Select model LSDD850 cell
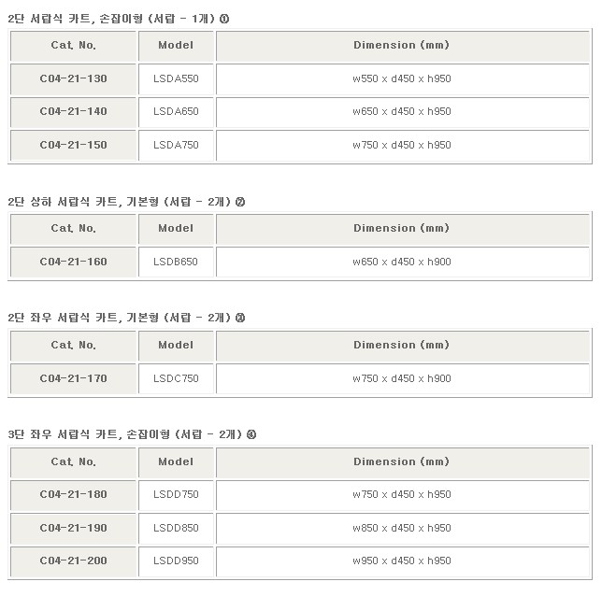The image size is (602, 596). point(176,529)
